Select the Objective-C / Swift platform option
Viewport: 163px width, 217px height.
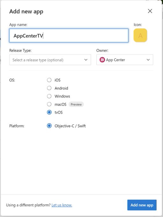click(x=49, y=126)
